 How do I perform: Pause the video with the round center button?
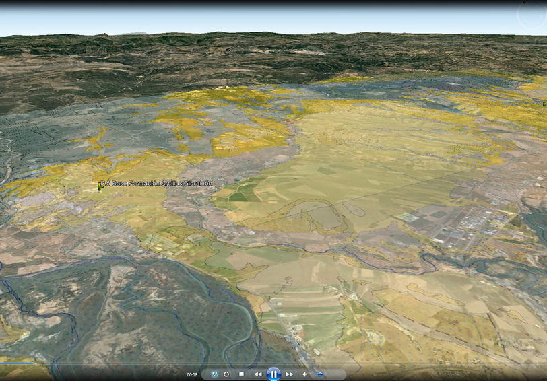(x=273, y=374)
